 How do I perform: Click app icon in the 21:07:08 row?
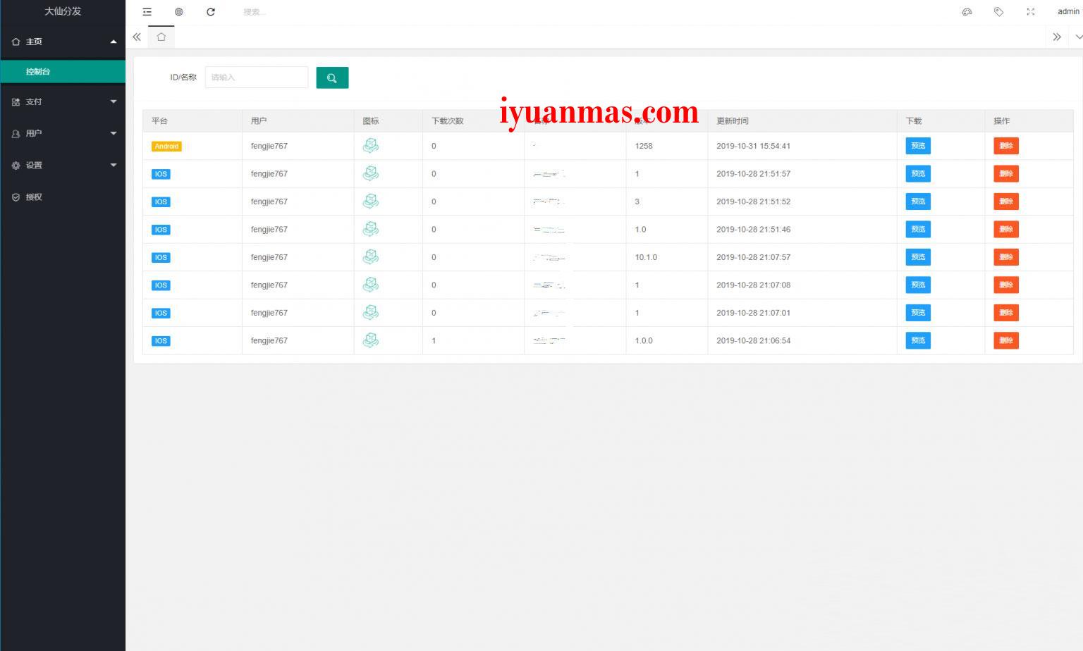[x=371, y=285]
